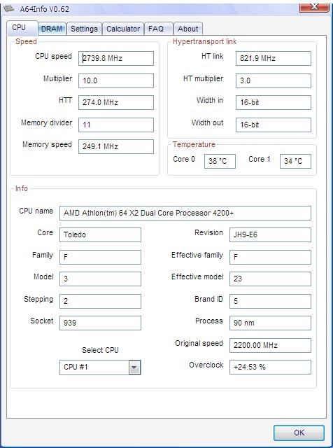Select the Effective model field showing 23
The image size is (333, 448).
click(x=270, y=279)
